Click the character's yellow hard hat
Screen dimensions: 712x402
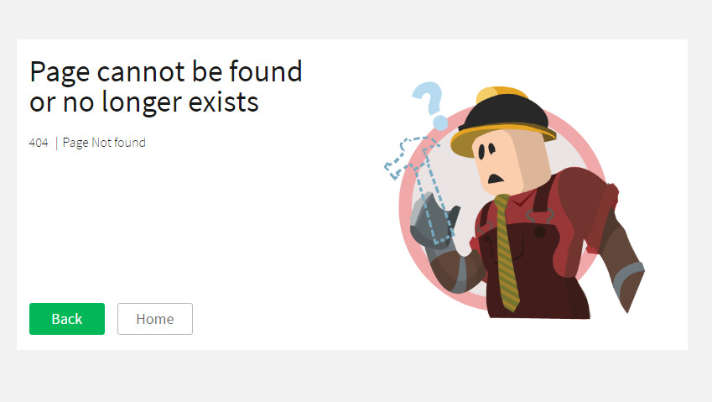pyautogui.click(x=502, y=119)
